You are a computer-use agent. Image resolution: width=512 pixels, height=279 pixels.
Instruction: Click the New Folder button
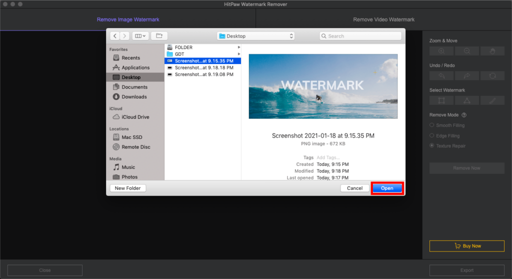click(127, 188)
